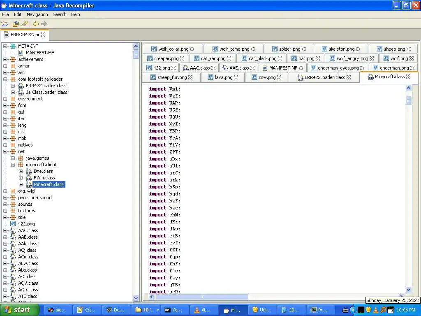The width and height of the screenshot is (421, 316).
Task: Open the Help menu
Action: point(76,14)
